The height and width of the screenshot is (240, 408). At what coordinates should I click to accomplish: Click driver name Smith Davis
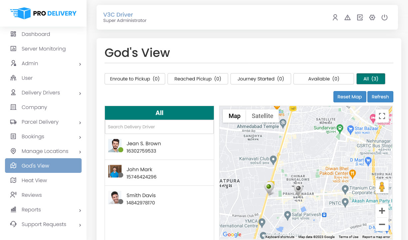pos(141,195)
